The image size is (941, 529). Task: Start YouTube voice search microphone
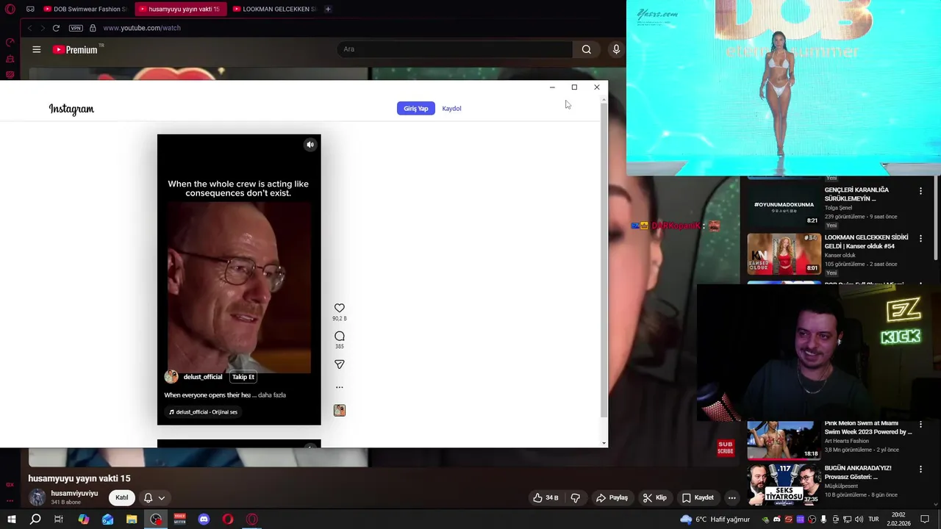coord(616,49)
